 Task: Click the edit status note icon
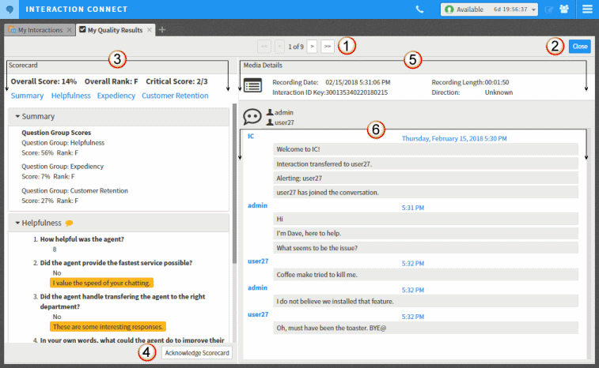coord(549,9)
